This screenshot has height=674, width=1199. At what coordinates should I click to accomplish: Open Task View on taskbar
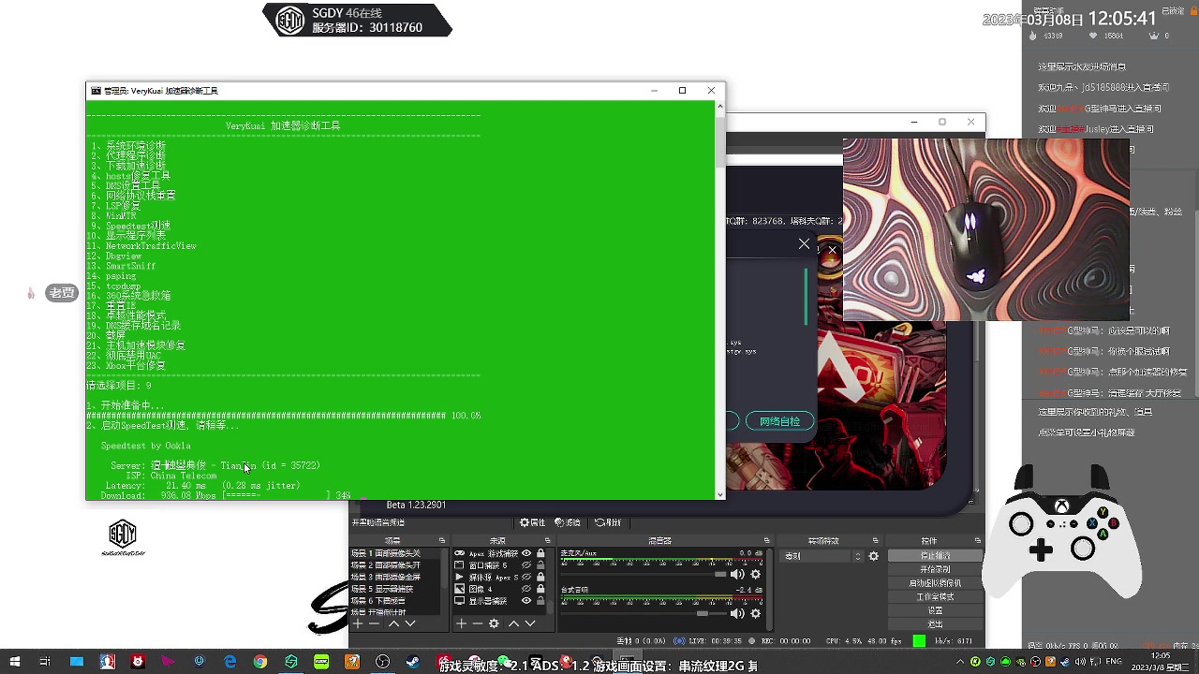(45, 662)
